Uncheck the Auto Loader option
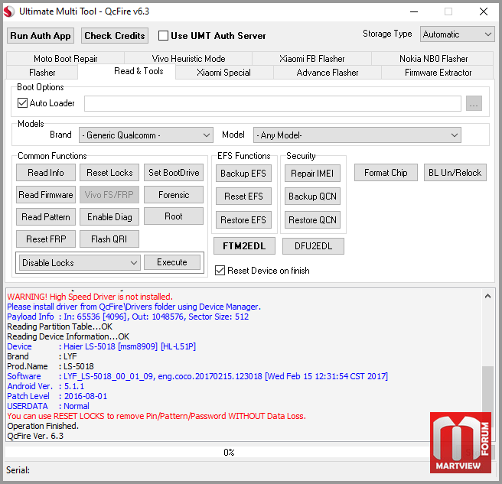The width and height of the screenshot is (502, 484). click(22, 103)
